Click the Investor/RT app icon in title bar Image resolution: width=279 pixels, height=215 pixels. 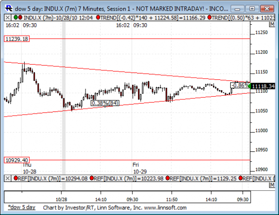(9, 8)
